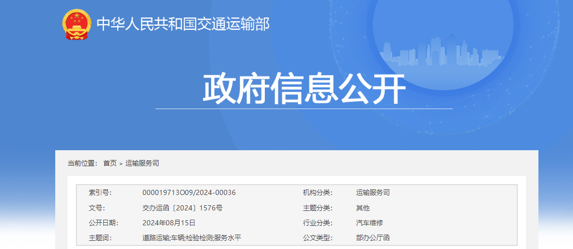
Task: Open 运输服务司 breadcrumb link
Action: point(142,163)
